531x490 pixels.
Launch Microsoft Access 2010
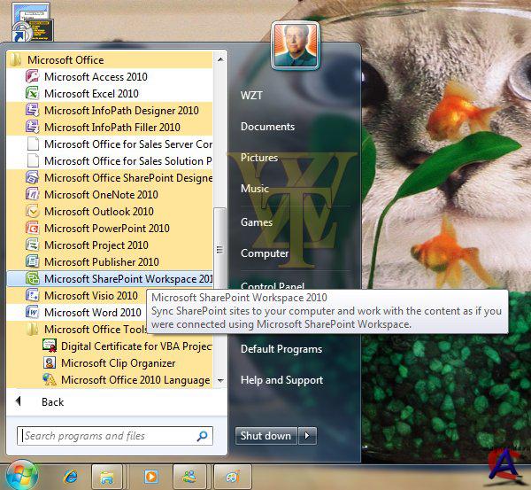click(x=96, y=77)
